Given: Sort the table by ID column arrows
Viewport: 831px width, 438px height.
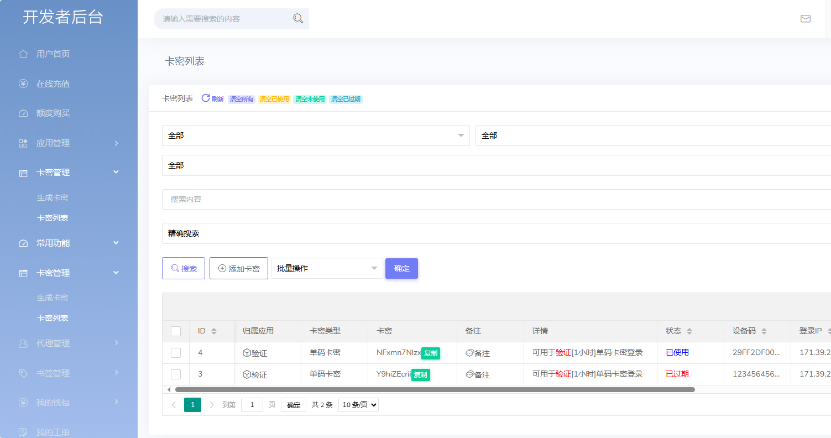Looking at the screenshot, I should pyautogui.click(x=214, y=331).
